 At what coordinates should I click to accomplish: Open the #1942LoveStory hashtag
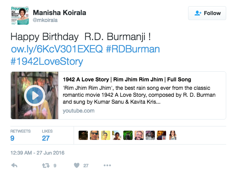tap(47, 62)
